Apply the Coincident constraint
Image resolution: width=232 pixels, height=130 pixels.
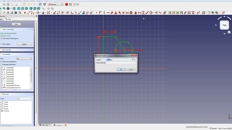[96, 13]
